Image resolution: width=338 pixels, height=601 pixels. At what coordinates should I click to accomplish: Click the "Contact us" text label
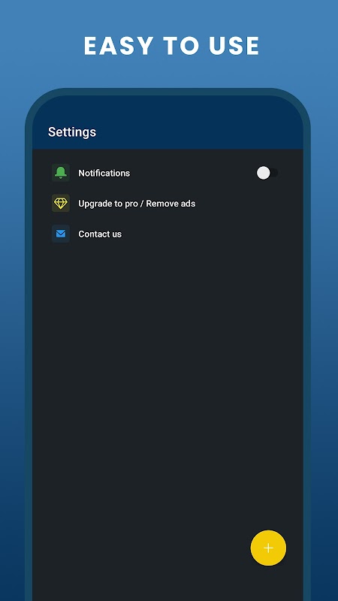(100, 234)
